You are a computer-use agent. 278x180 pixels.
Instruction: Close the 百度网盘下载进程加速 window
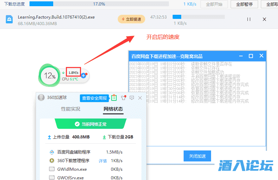pyautogui.click(x=261, y=56)
